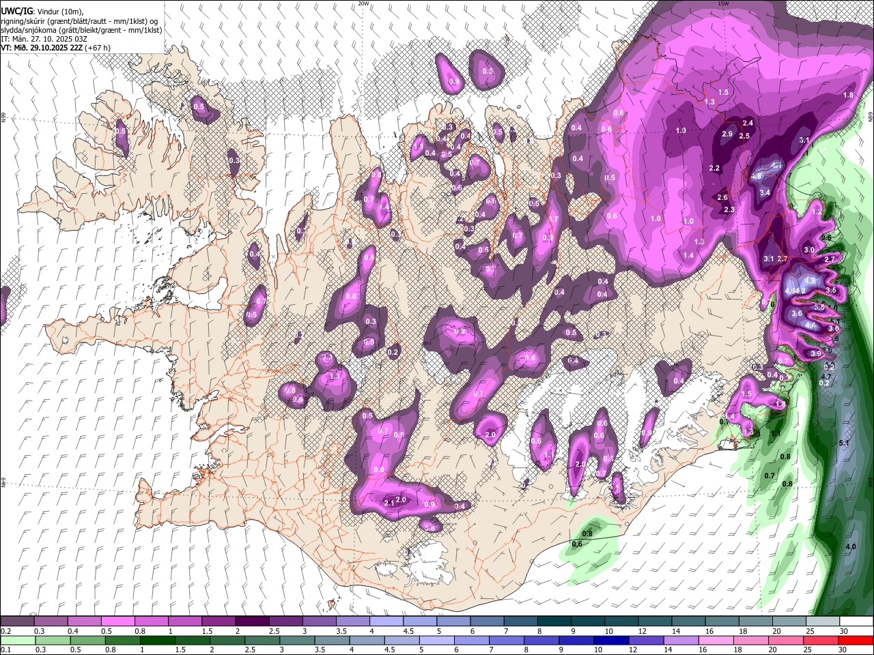874x655 pixels.
Task: Select red lower legend swatch labeled 30
Action: pyautogui.click(x=856, y=640)
